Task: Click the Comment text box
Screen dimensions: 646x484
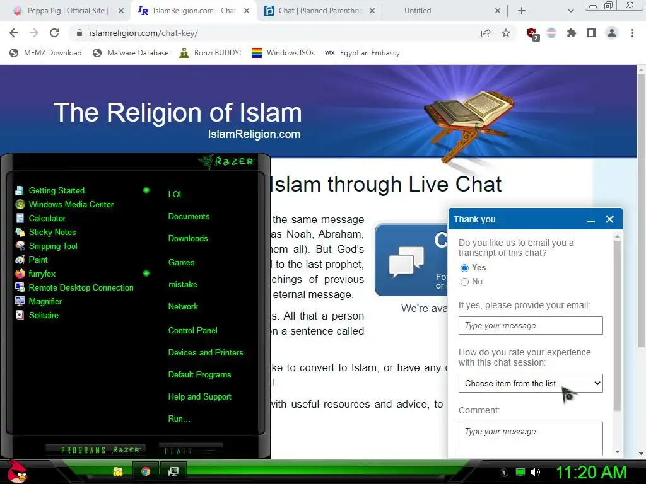Action: [531, 439]
